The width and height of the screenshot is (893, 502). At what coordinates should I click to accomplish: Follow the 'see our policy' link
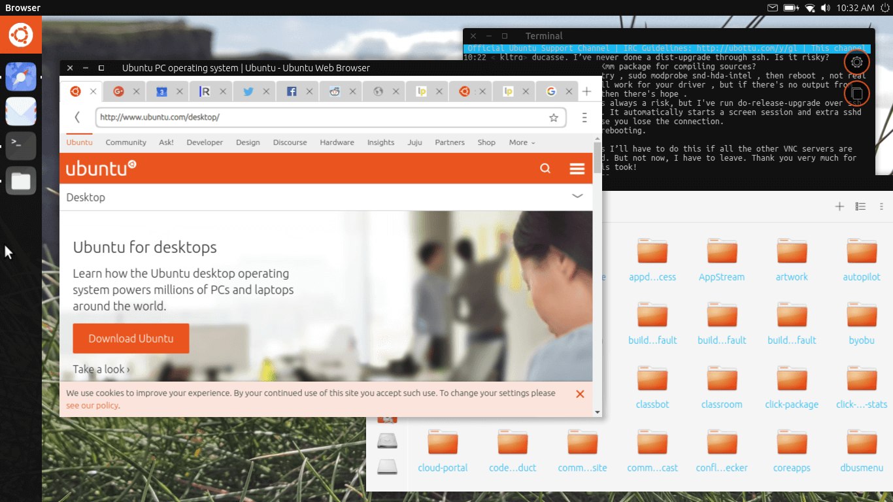coord(92,405)
